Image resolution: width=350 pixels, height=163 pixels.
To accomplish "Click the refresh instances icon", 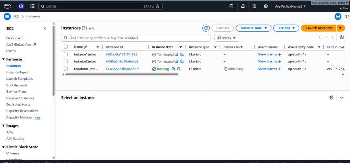I will 206,28.
